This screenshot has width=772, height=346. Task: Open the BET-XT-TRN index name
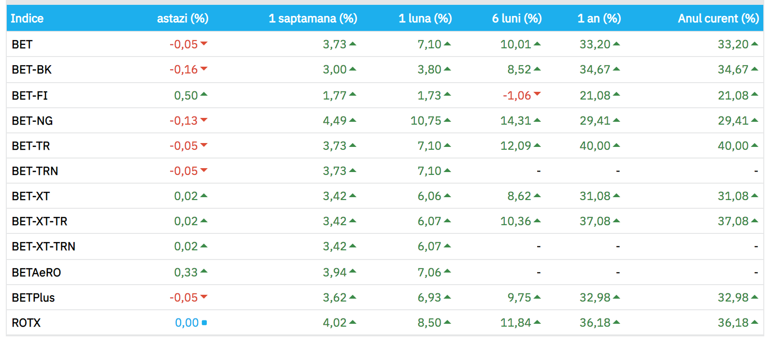[x=43, y=246]
